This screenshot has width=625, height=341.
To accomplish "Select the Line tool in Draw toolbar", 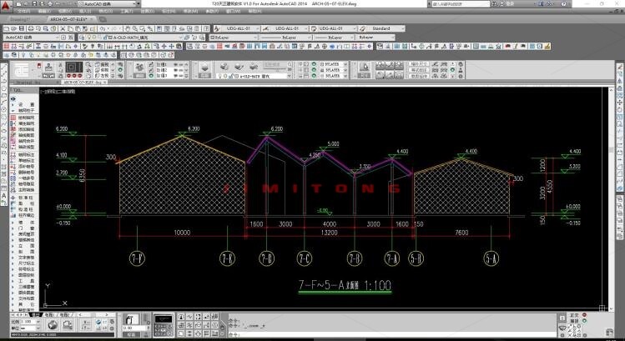I will click(4, 67).
